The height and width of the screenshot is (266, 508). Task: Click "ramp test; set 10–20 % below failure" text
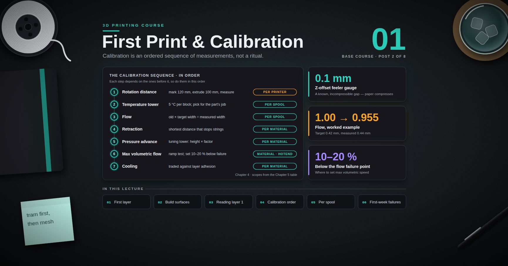click(x=197, y=154)
